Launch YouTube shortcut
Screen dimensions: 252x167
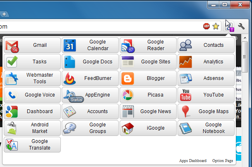[206, 95]
